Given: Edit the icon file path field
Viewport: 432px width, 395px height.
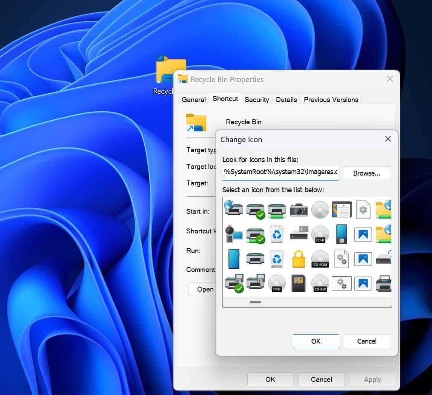Looking at the screenshot, I should 280,172.
